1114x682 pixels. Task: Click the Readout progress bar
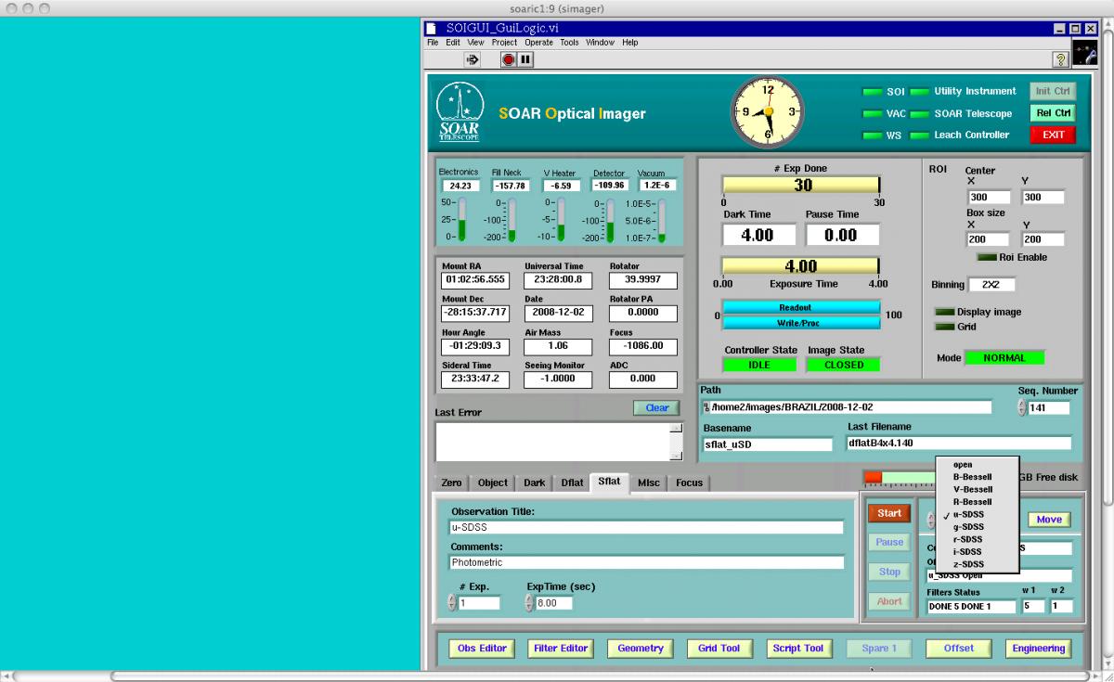coord(801,307)
